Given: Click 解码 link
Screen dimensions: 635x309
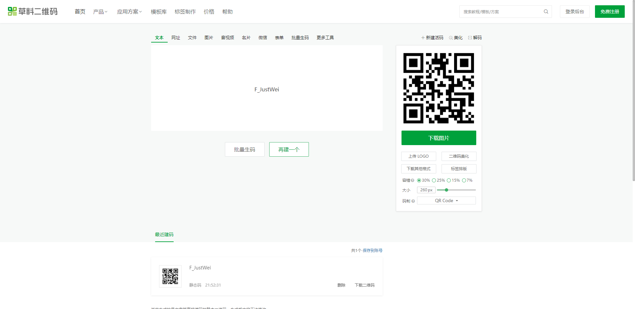Looking at the screenshot, I should (x=475, y=38).
